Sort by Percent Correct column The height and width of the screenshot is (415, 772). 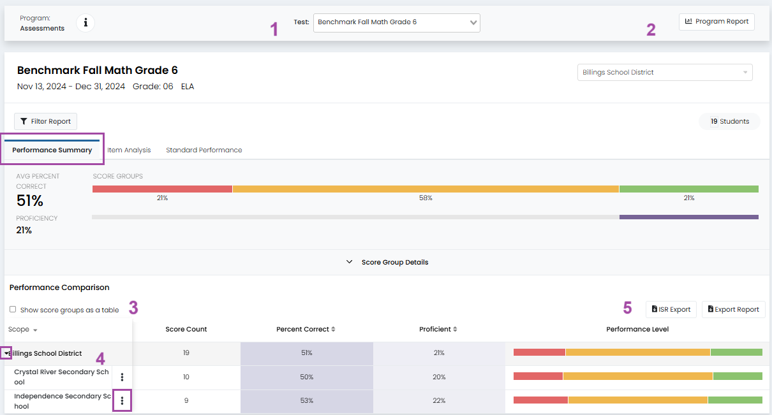(306, 330)
